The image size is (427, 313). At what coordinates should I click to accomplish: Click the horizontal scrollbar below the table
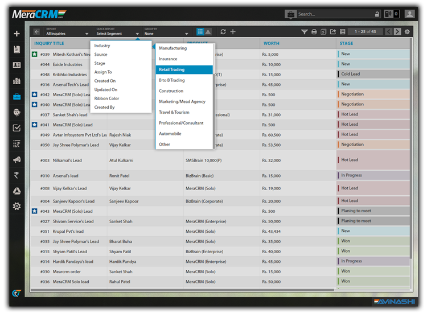(x=182, y=290)
